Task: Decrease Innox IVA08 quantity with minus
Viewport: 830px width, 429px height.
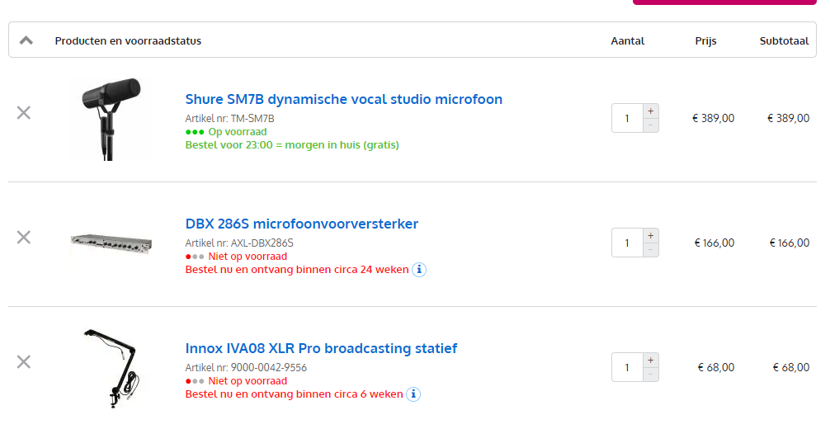Action: click(650, 375)
